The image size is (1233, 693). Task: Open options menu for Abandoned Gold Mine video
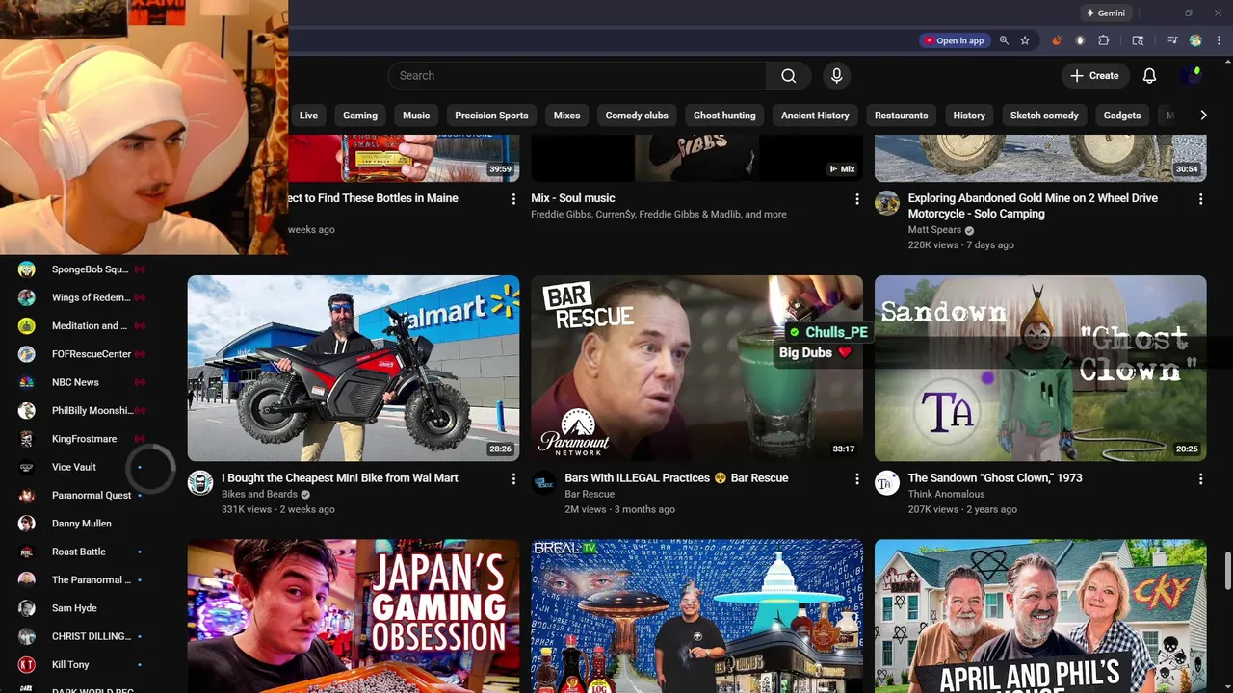(1200, 199)
